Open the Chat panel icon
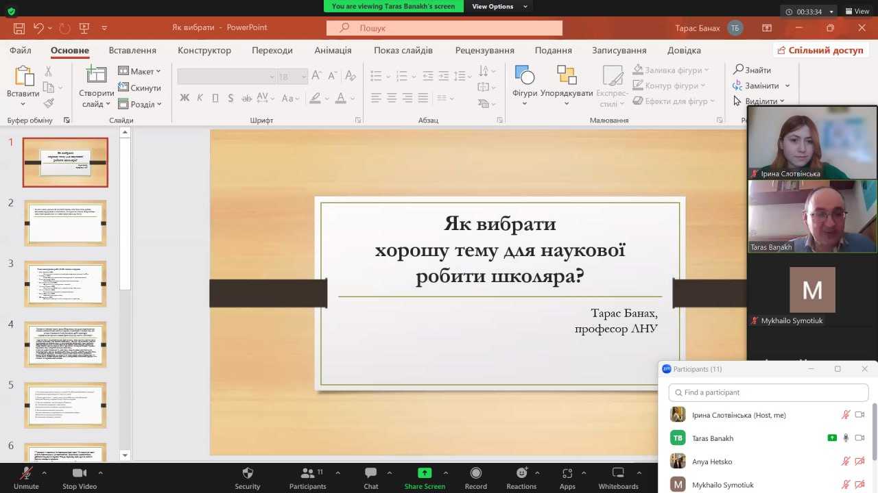 [x=371, y=473]
